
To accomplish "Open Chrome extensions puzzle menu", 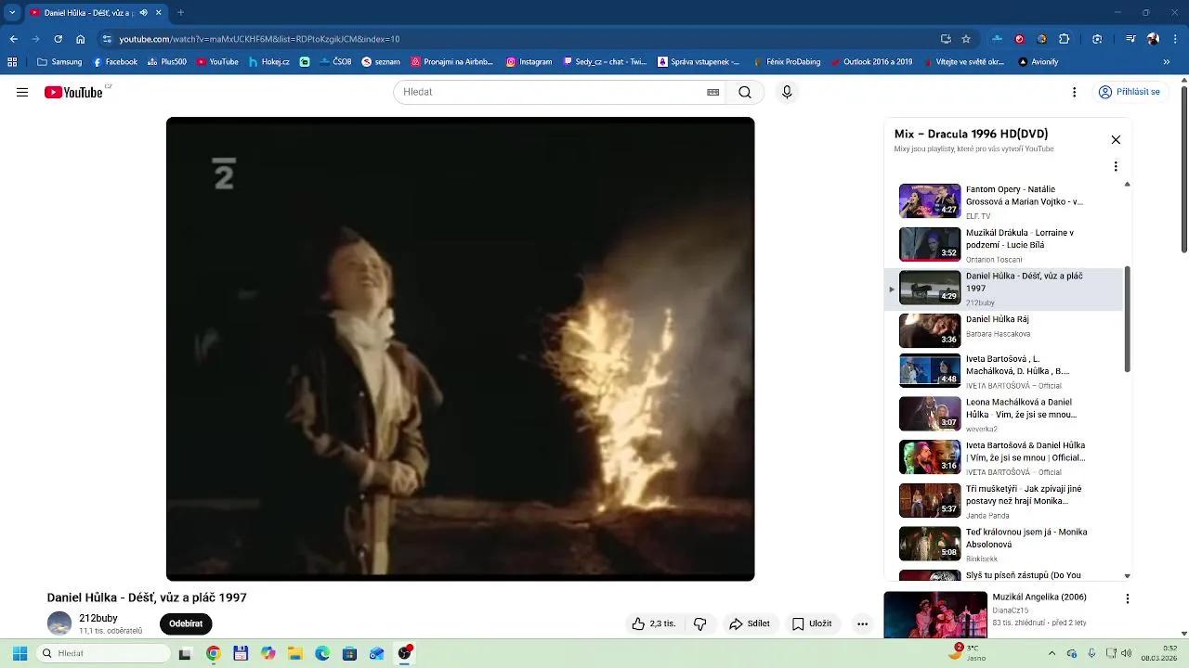I will coord(1065,39).
